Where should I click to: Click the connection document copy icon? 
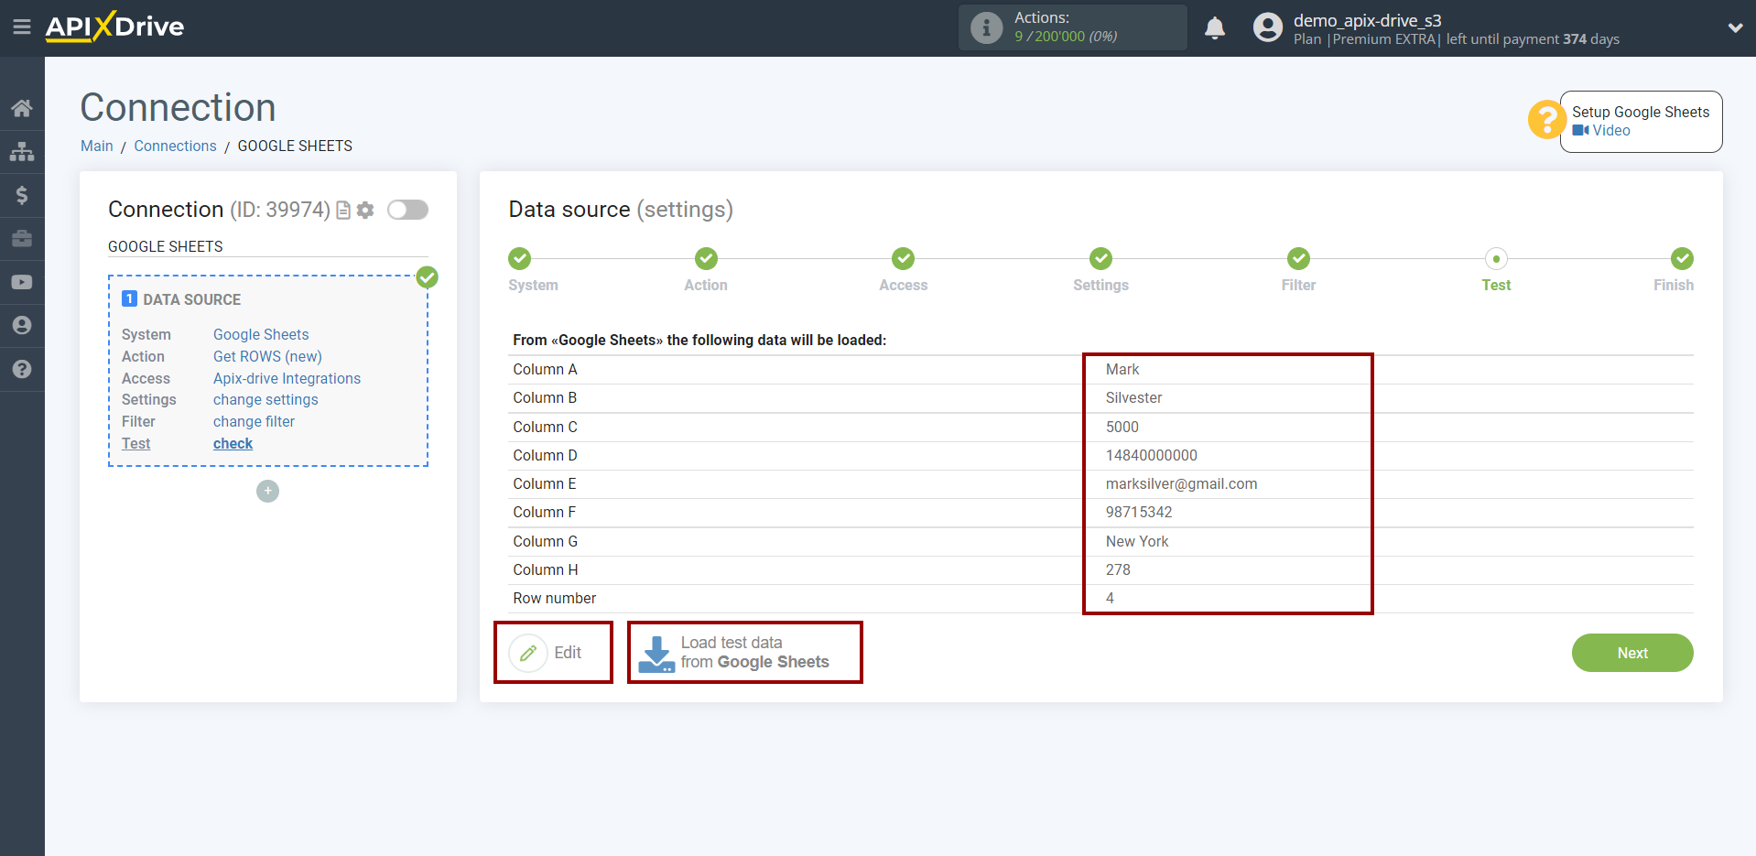coord(343,211)
